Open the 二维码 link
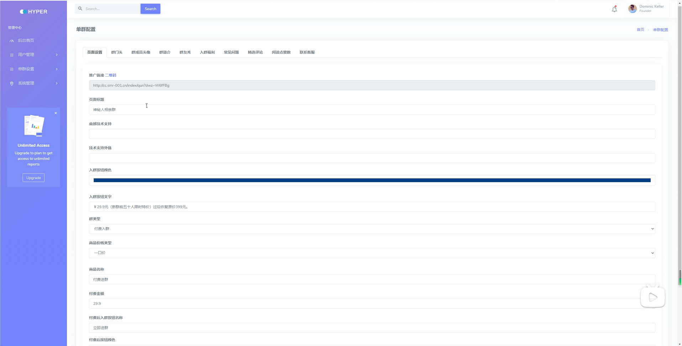682x346 pixels. click(x=110, y=75)
